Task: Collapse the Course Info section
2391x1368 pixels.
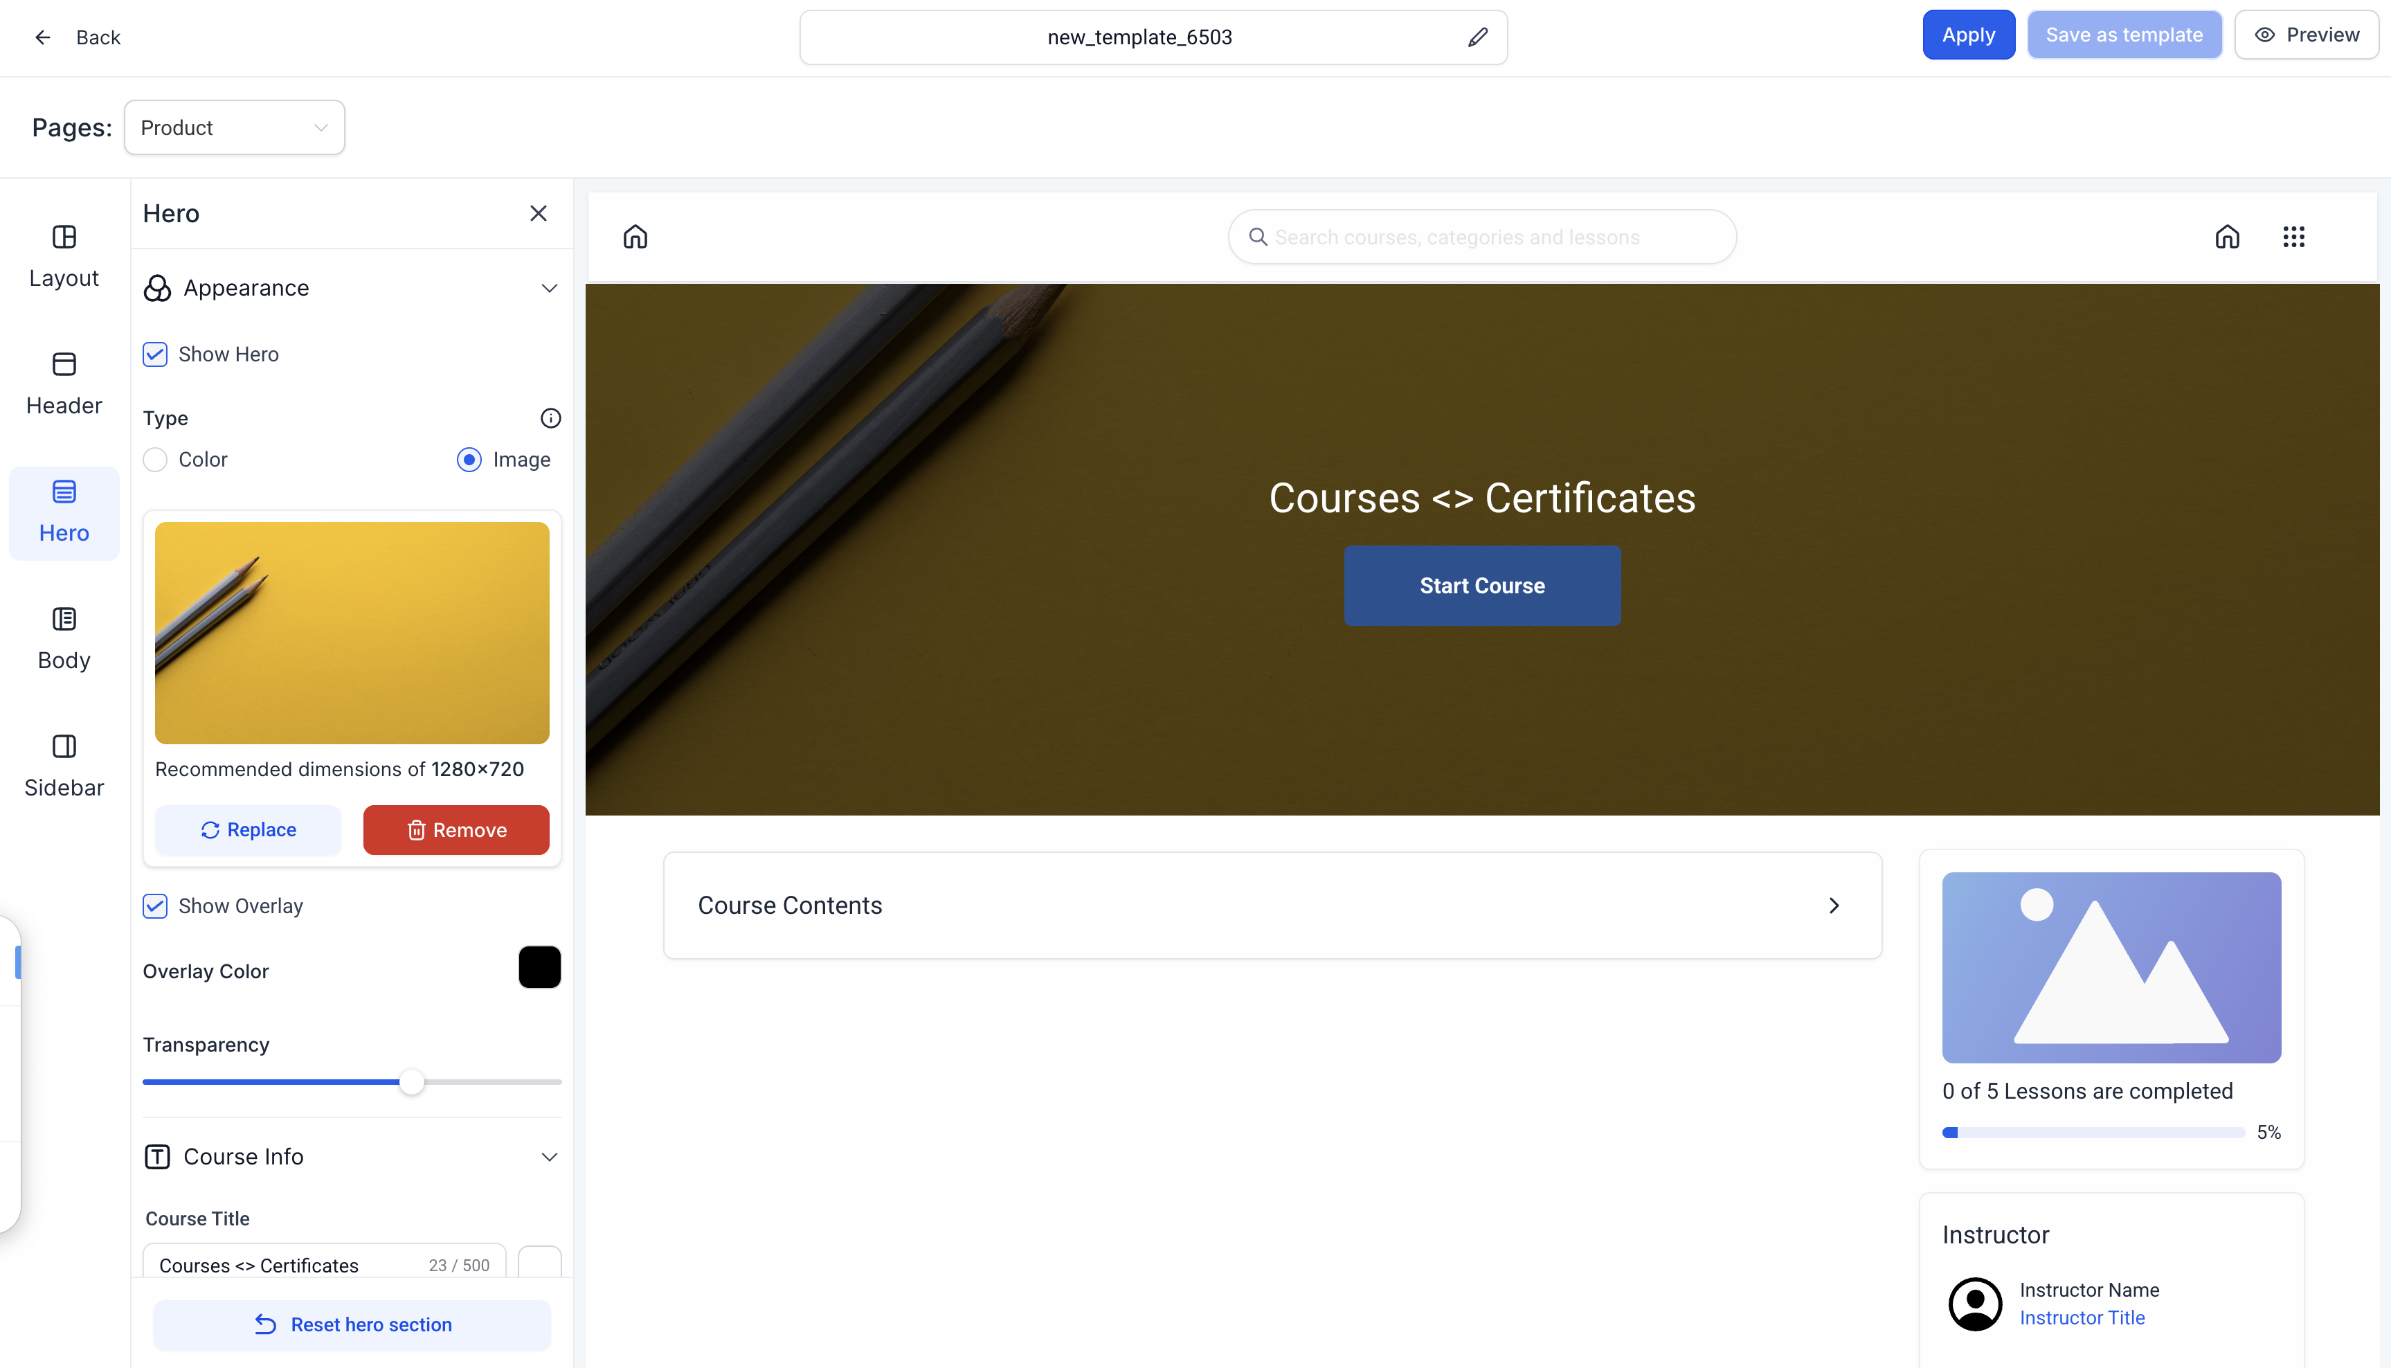Action: coord(550,1157)
